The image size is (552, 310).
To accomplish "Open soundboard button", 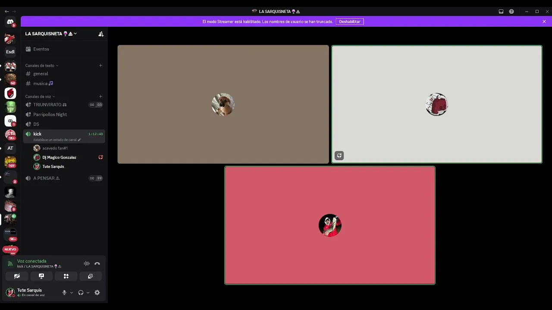I will 91,276.
